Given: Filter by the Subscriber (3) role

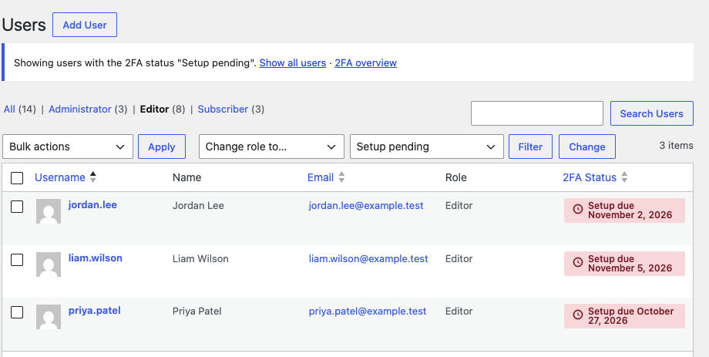Looking at the screenshot, I should pos(231,109).
